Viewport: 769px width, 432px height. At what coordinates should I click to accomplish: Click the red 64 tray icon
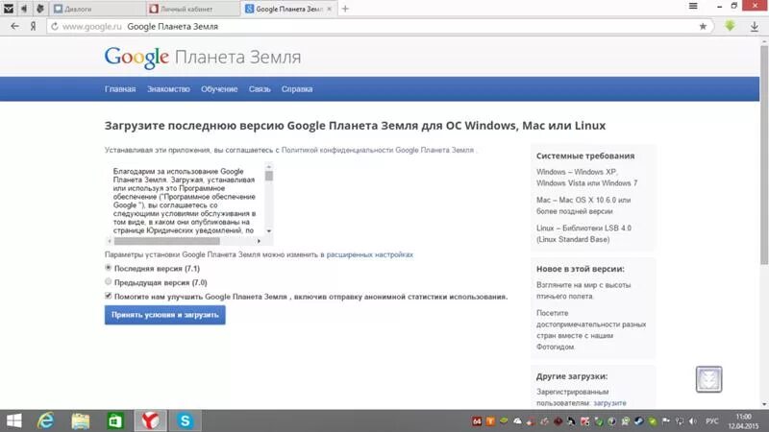click(x=477, y=421)
